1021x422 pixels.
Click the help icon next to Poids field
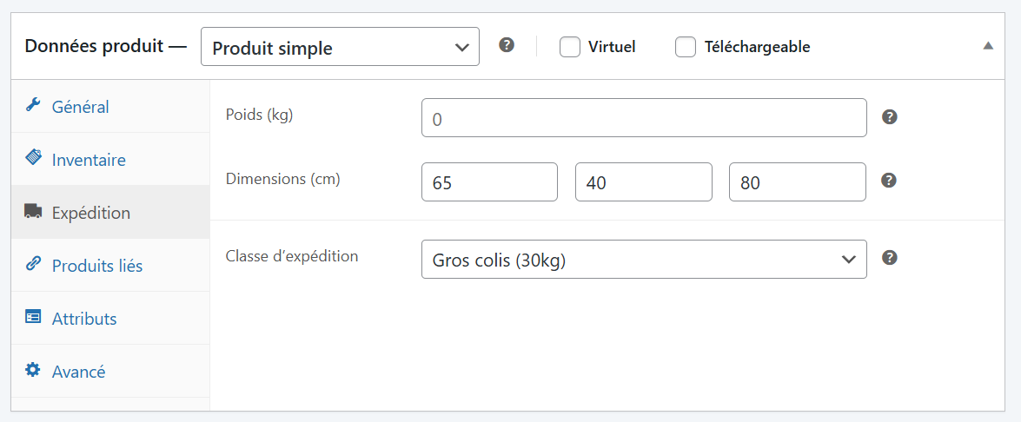coord(889,117)
